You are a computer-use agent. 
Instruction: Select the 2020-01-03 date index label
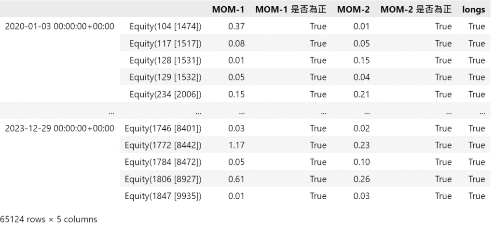(x=60, y=27)
